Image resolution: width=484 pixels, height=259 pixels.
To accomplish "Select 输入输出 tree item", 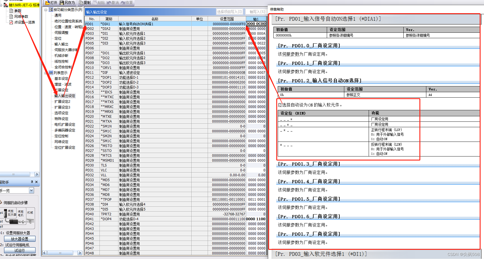I will [x=61, y=44].
